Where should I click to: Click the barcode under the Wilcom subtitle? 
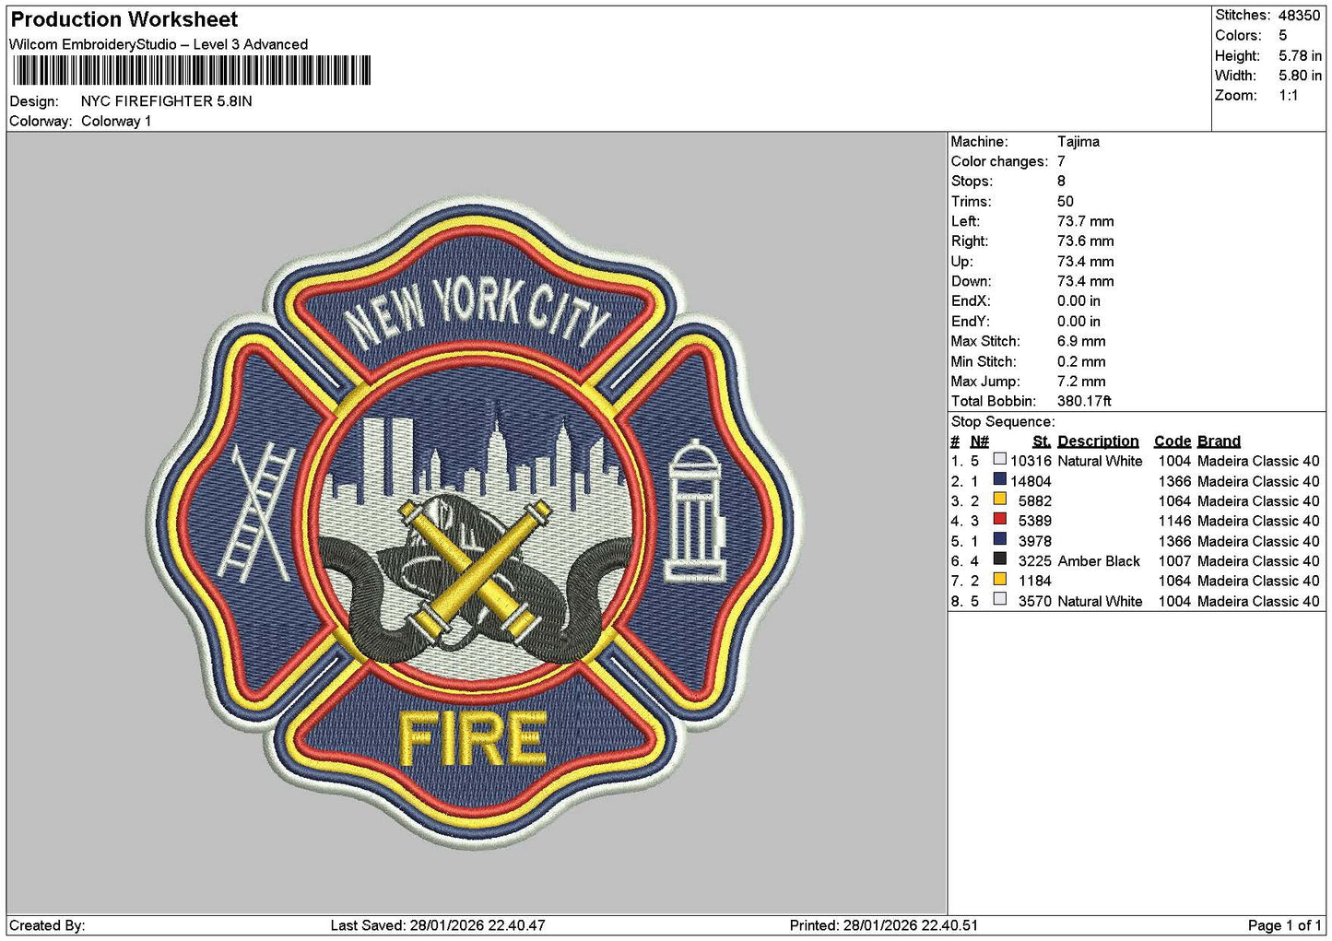click(191, 71)
